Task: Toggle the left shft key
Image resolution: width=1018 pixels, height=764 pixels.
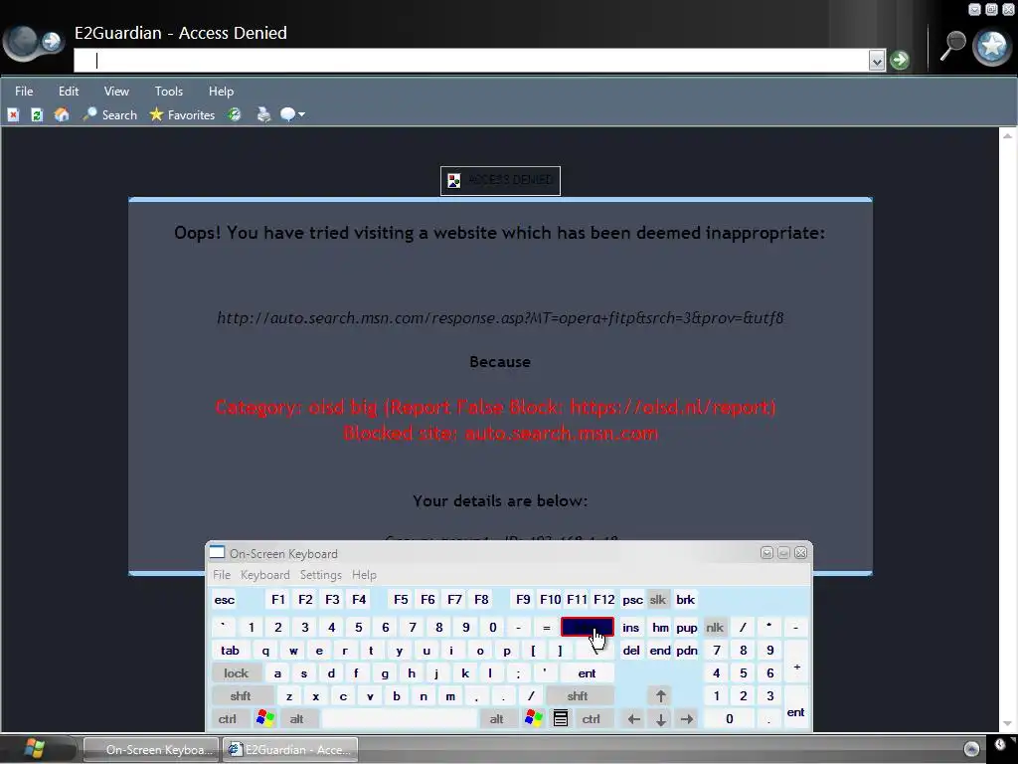Action: click(241, 696)
